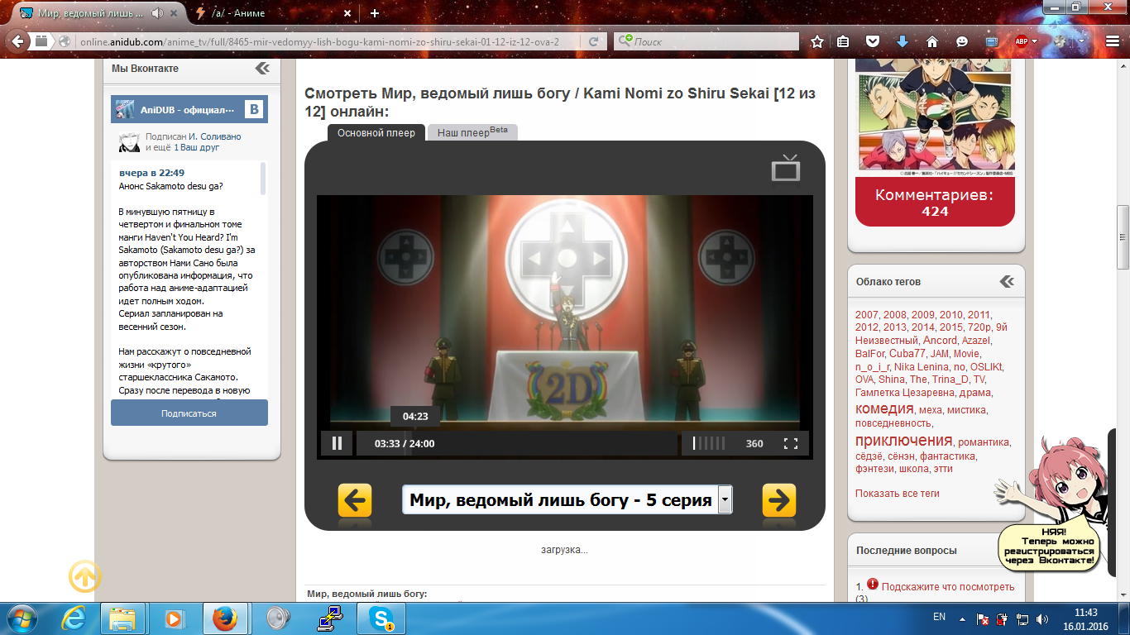Viewport: 1130px width, 635px height.
Task: Open the И. Соливано profile link
Action: [x=216, y=136]
